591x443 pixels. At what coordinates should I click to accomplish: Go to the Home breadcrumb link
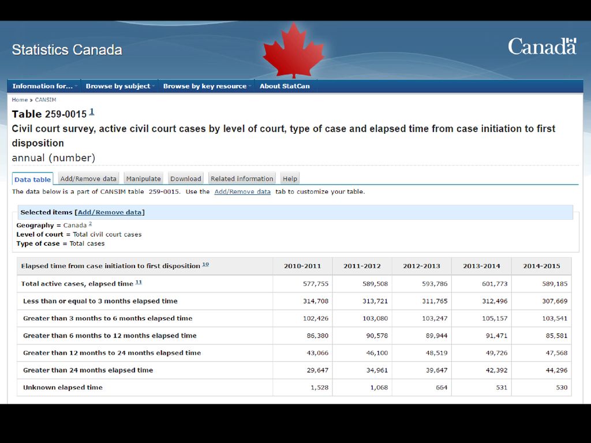20,100
